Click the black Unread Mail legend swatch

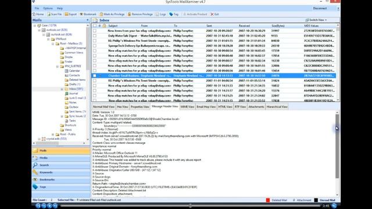316,200
